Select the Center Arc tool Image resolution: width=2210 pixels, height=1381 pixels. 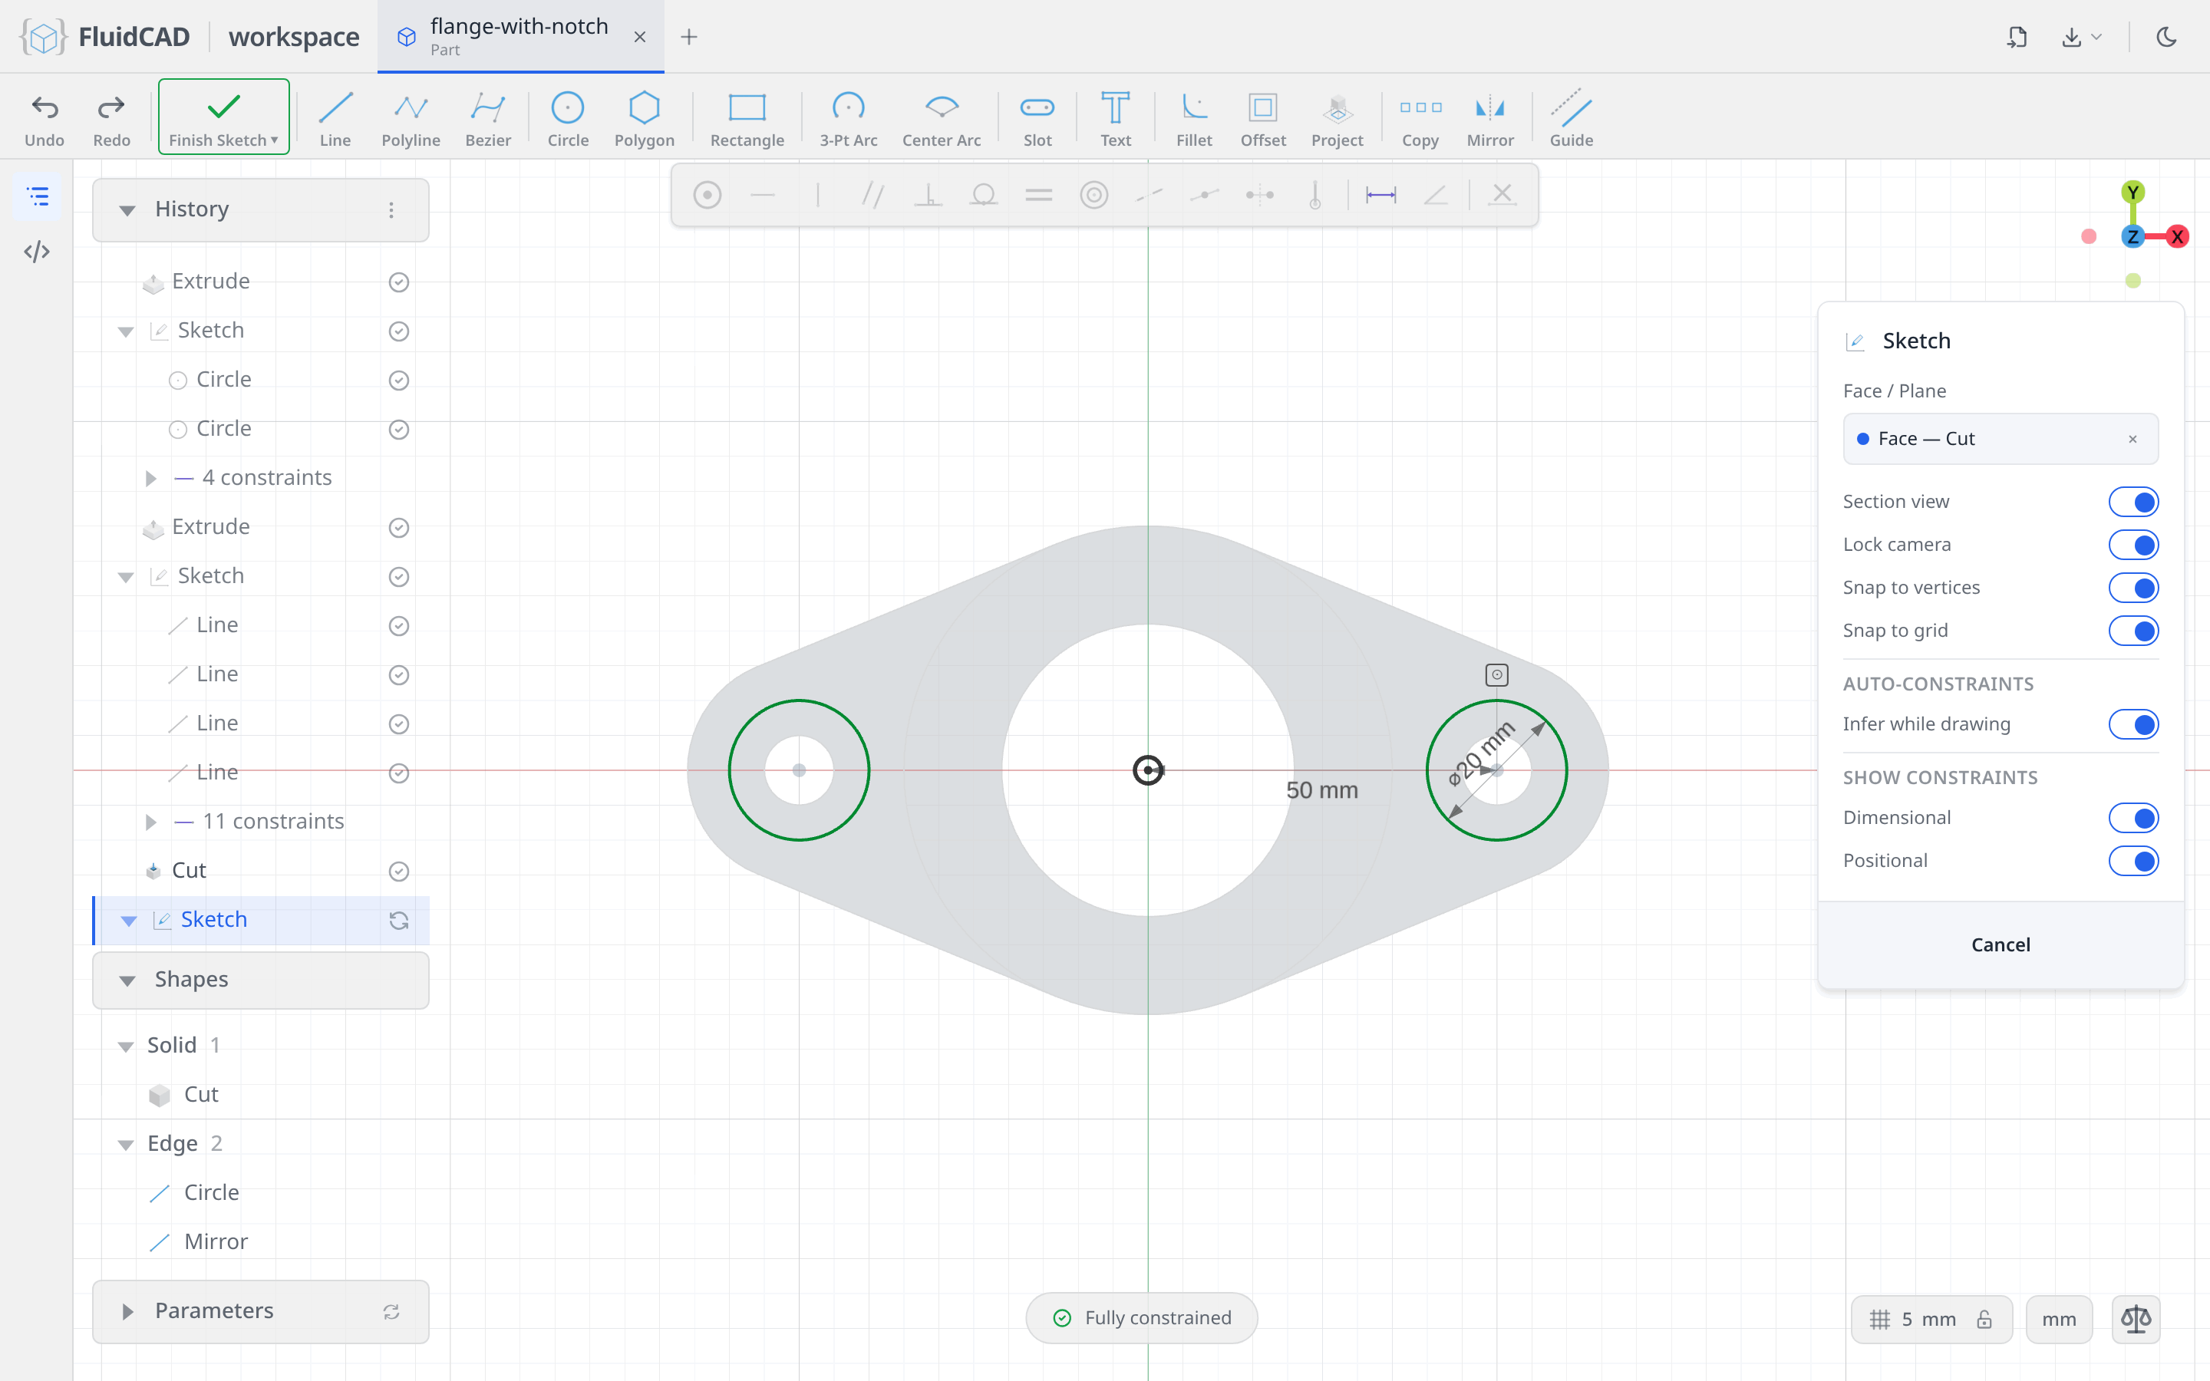click(942, 119)
